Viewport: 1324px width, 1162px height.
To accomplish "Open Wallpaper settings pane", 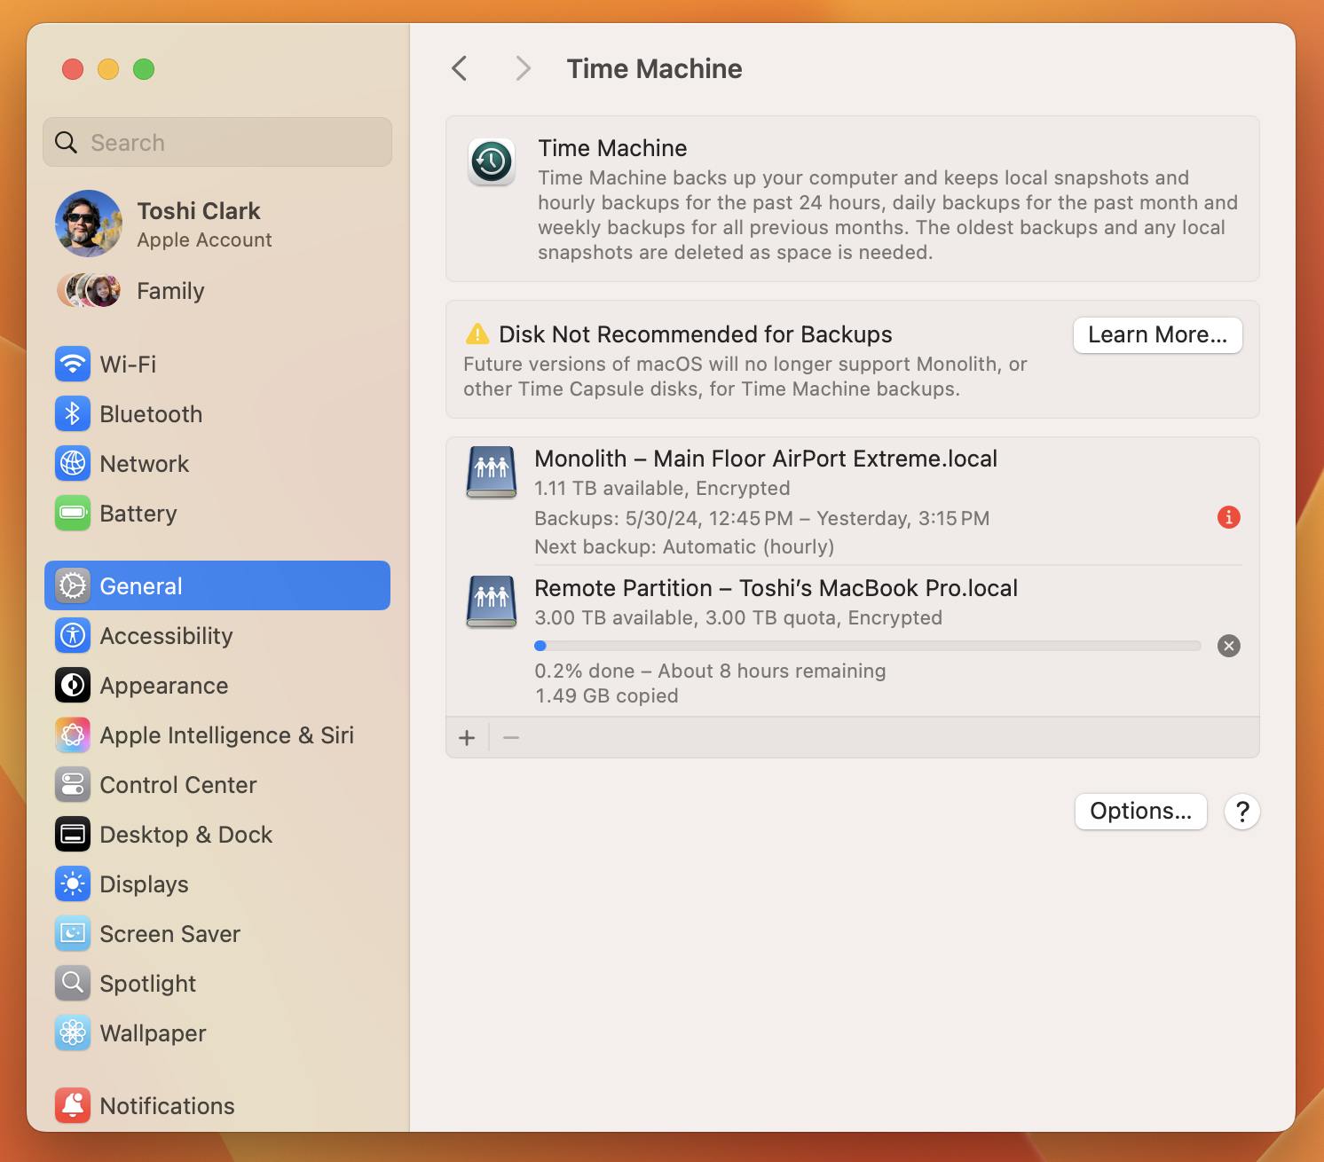I will pyautogui.click(x=217, y=1032).
